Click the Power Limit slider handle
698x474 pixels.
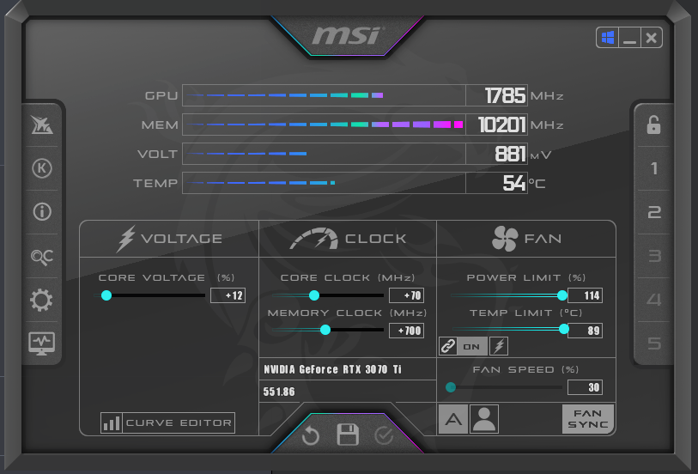click(x=562, y=295)
